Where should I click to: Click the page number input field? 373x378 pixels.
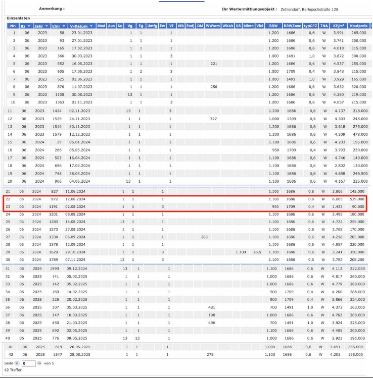pos(28,363)
